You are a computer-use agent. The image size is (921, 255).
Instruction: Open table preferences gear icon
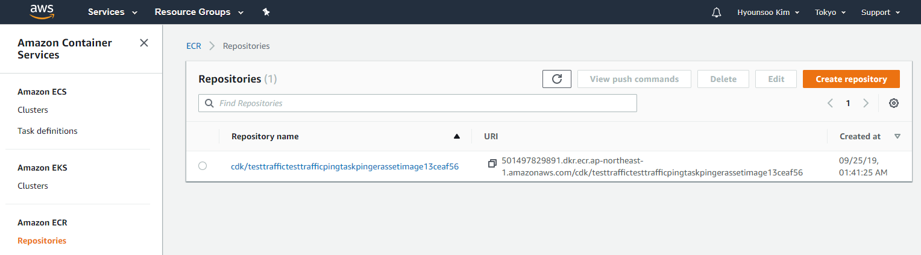click(x=894, y=103)
